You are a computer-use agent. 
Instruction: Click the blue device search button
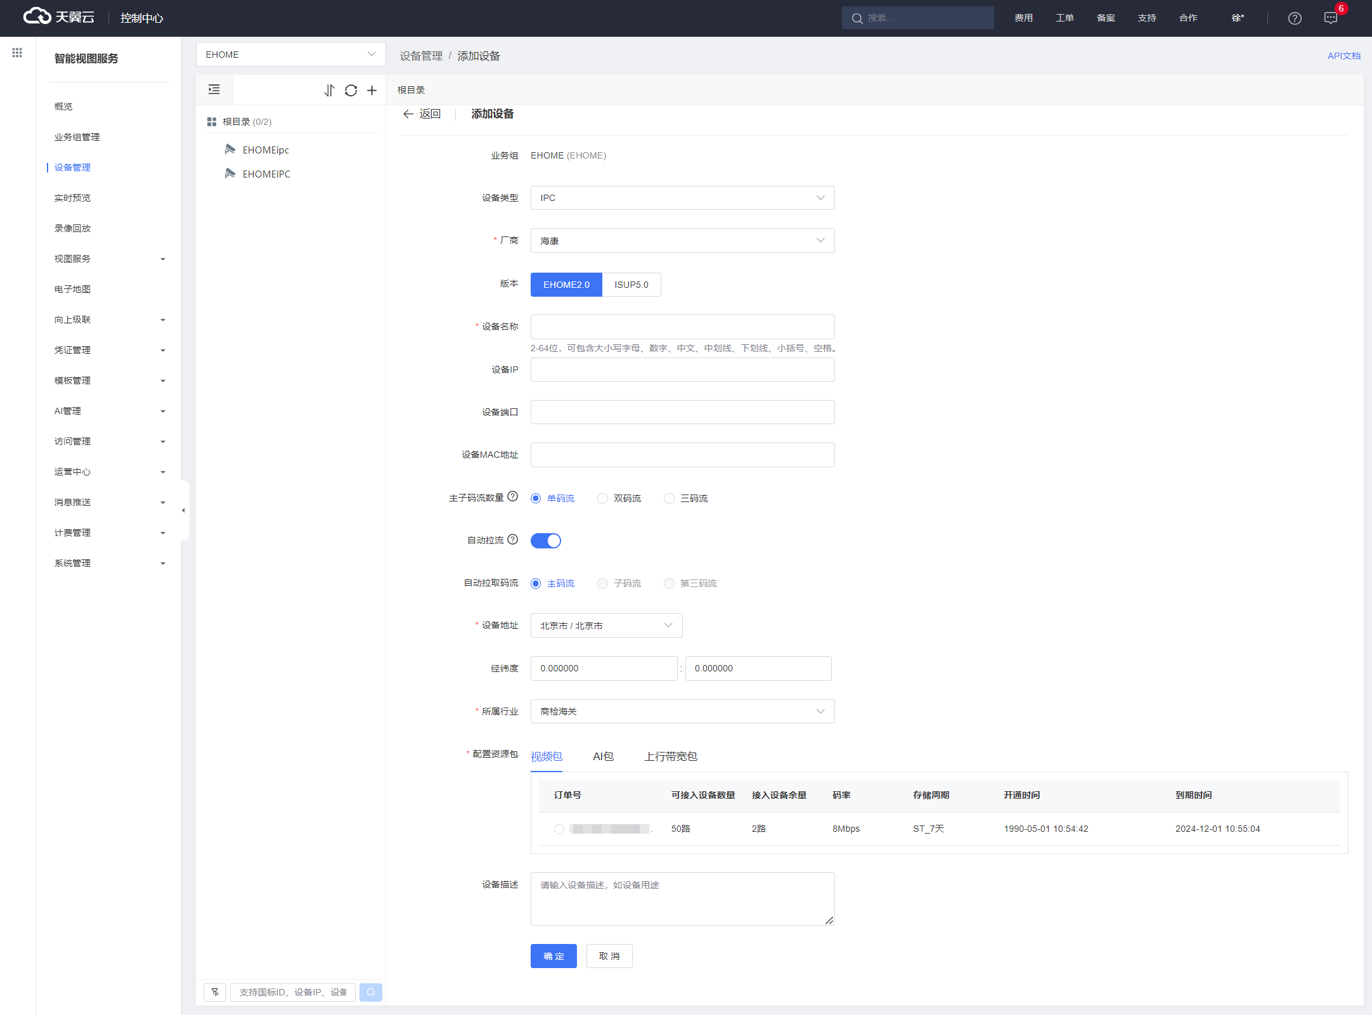click(371, 992)
